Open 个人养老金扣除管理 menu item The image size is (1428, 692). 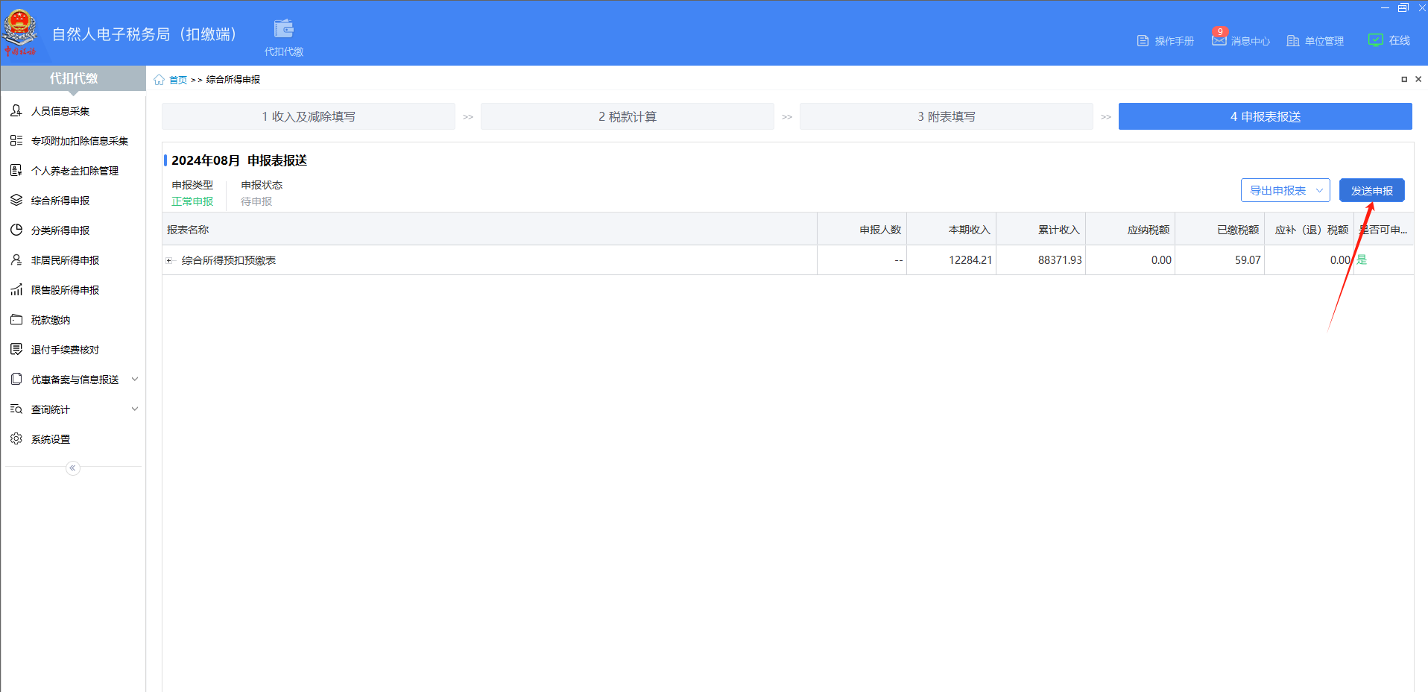73,170
